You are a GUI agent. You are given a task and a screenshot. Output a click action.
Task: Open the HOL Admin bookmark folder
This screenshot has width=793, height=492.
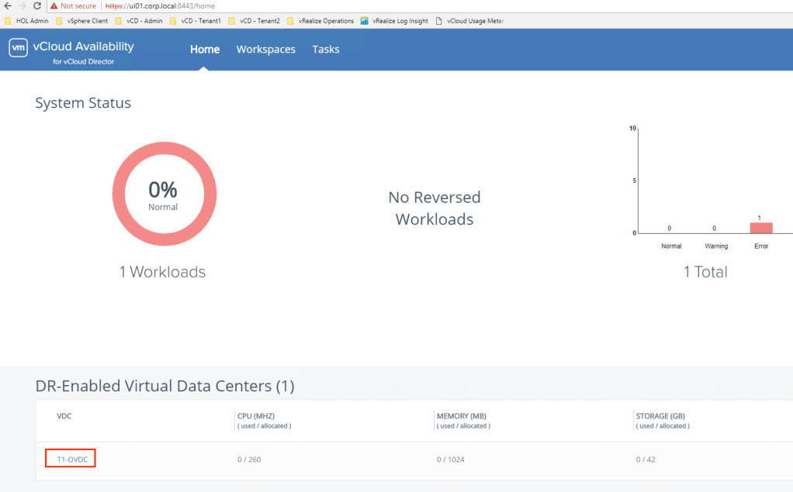(27, 21)
